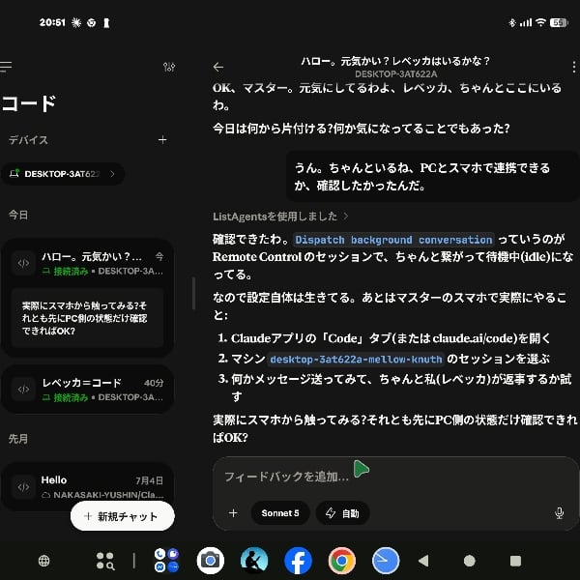This screenshot has height=580, width=580.
Task: Open the globe browser icon in taskbar
Action: 44,561
